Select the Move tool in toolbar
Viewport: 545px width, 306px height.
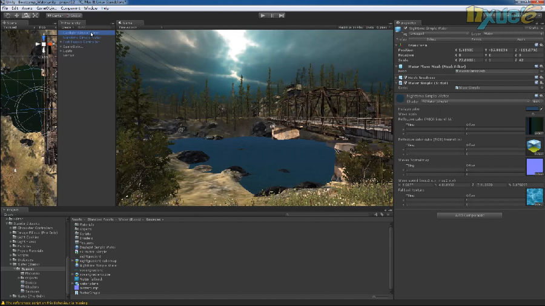[17, 15]
